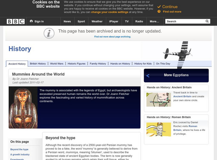Jump to Beyond the hype section

(x=19, y=149)
